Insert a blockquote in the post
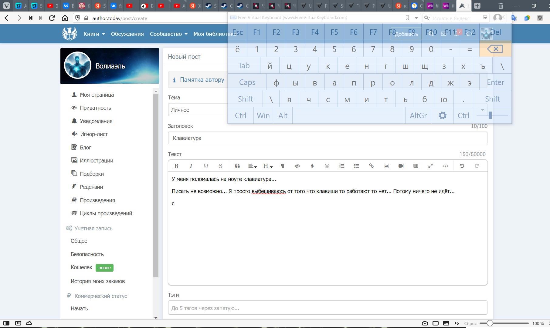The height and width of the screenshot is (328, 550). [x=237, y=166]
